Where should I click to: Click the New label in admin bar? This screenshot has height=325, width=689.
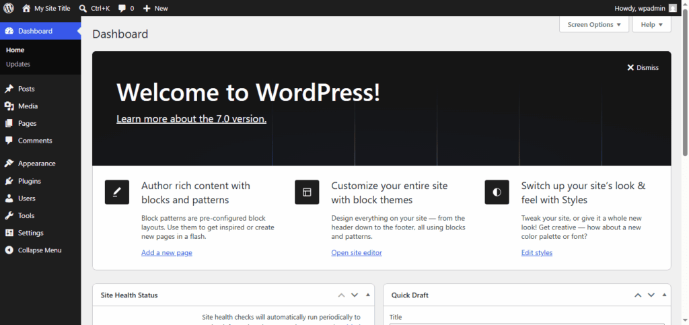tap(161, 8)
